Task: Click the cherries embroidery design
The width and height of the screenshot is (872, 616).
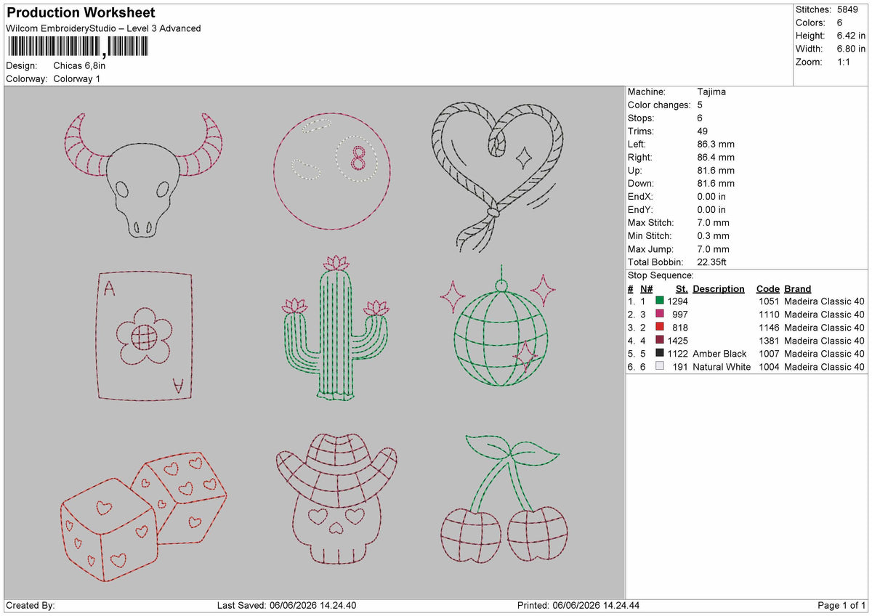Action: pos(503,499)
